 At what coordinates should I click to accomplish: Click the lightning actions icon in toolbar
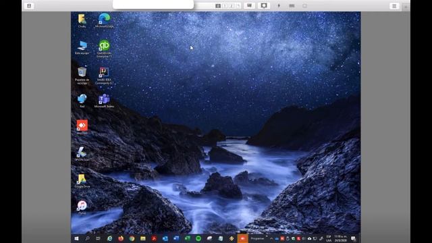tap(279, 5)
